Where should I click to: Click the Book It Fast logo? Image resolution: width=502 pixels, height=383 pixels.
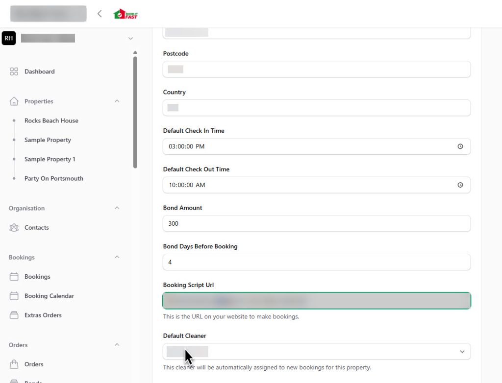125,13
